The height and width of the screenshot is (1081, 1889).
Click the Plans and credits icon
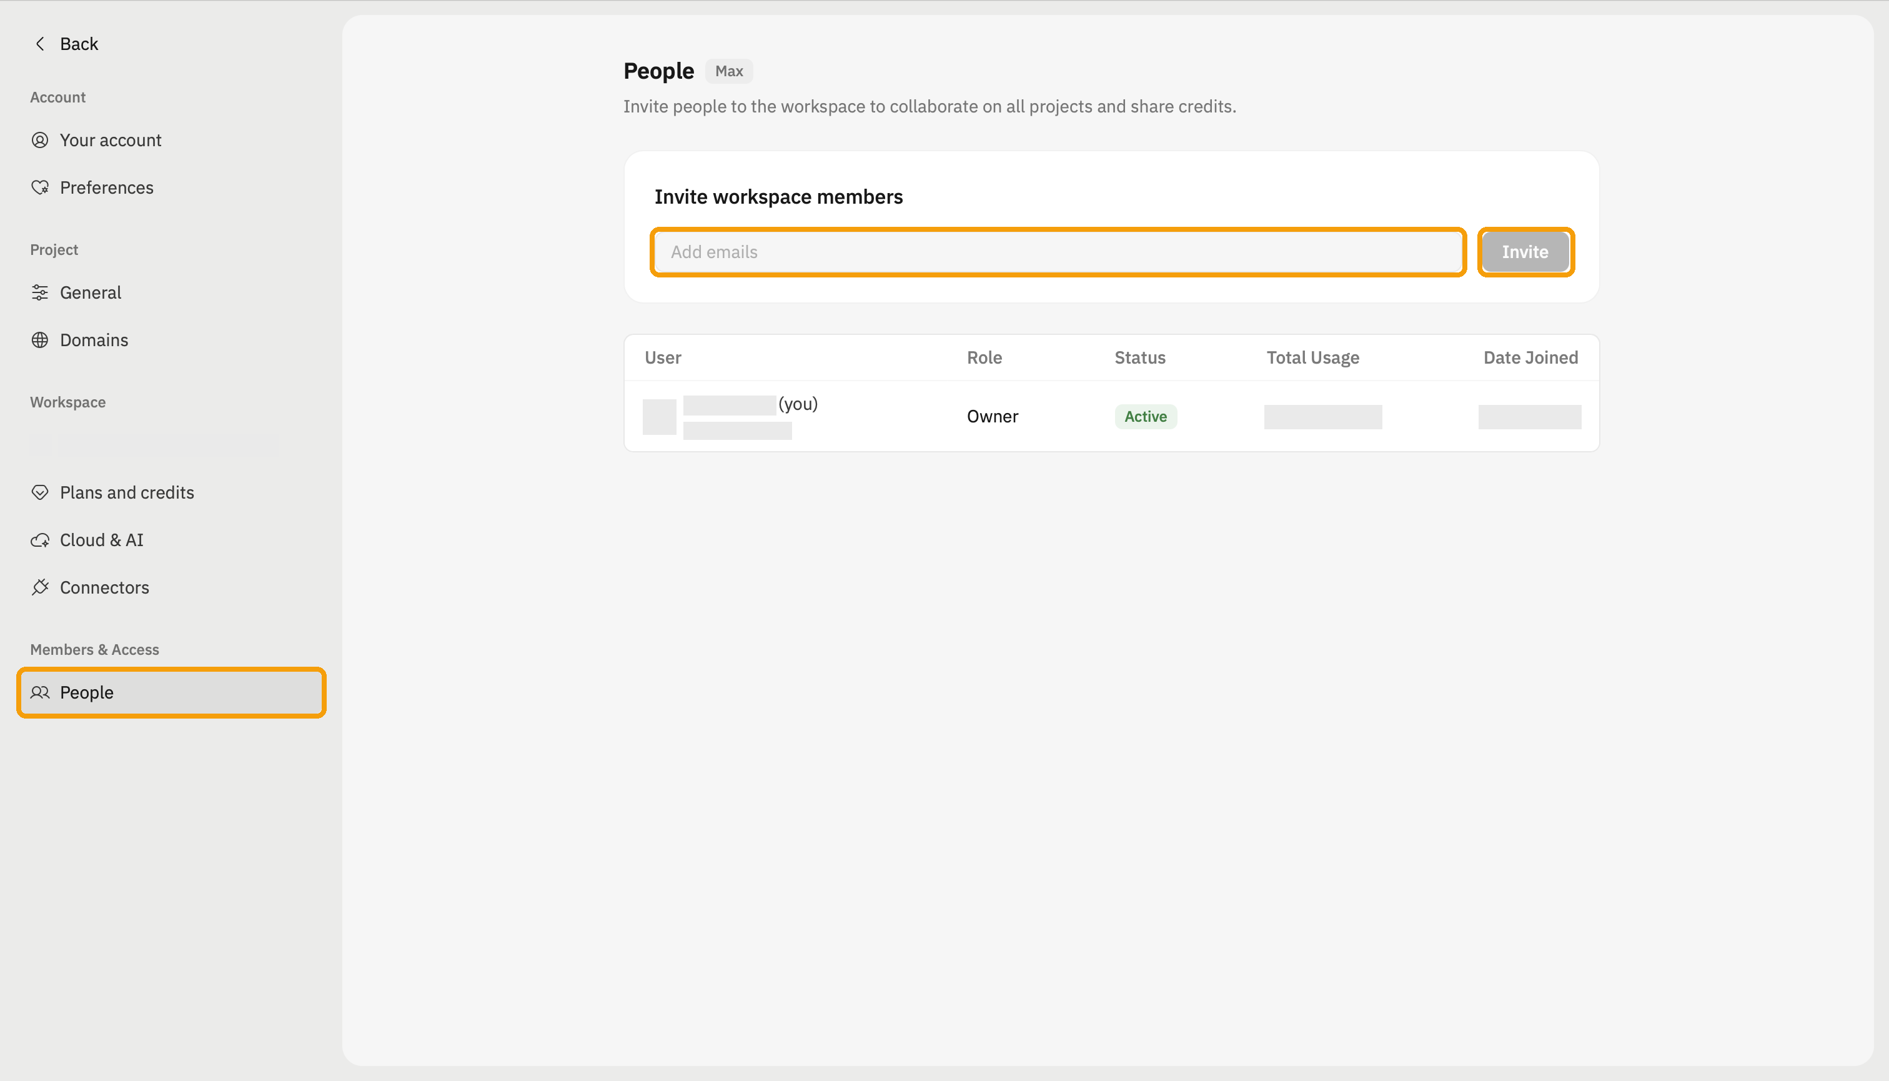[40, 492]
